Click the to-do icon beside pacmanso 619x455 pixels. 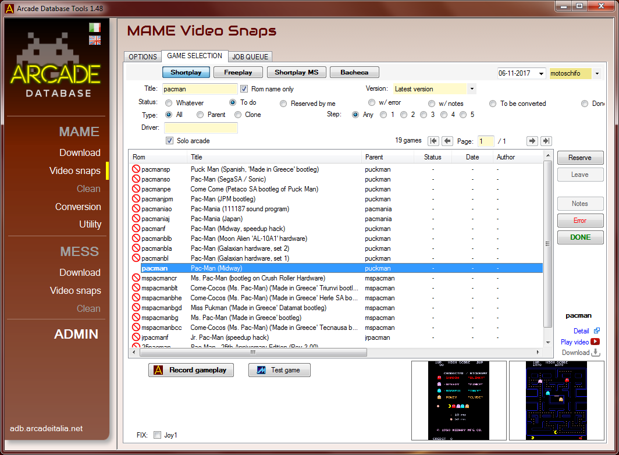point(136,179)
